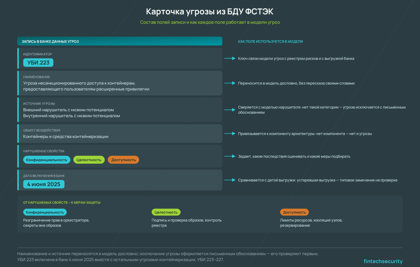420x267 pixels.
Task: Click the threat name text about контейнерам
Action: click(x=86, y=86)
